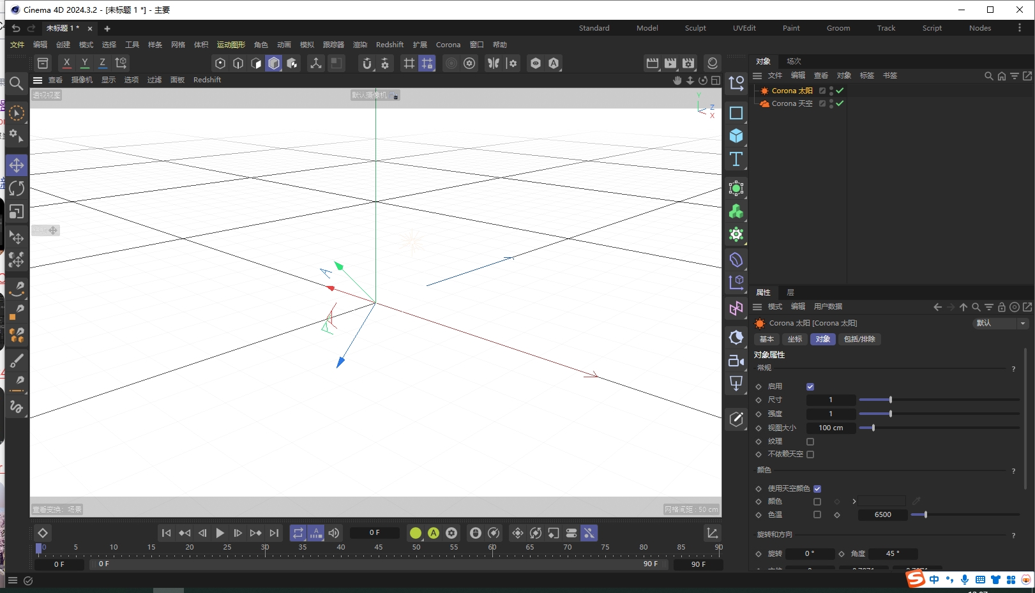
Task: Toggle Corona 太阳 green enable checkmark
Action: point(840,91)
